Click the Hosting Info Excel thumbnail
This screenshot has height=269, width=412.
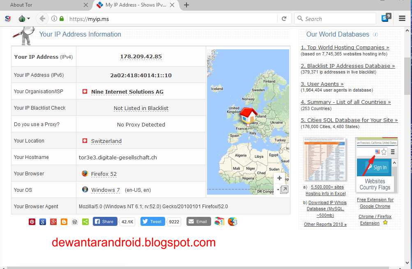[325, 160]
